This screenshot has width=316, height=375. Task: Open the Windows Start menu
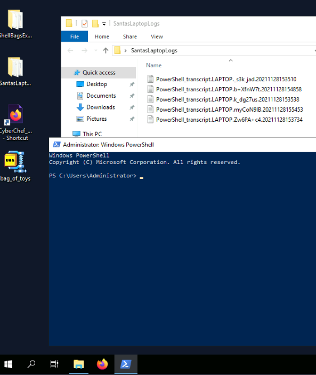click(9, 364)
